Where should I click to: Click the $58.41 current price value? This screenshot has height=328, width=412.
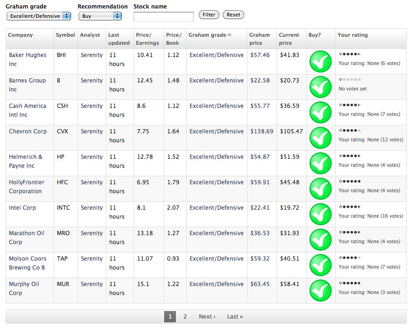click(x=290, y=284)
